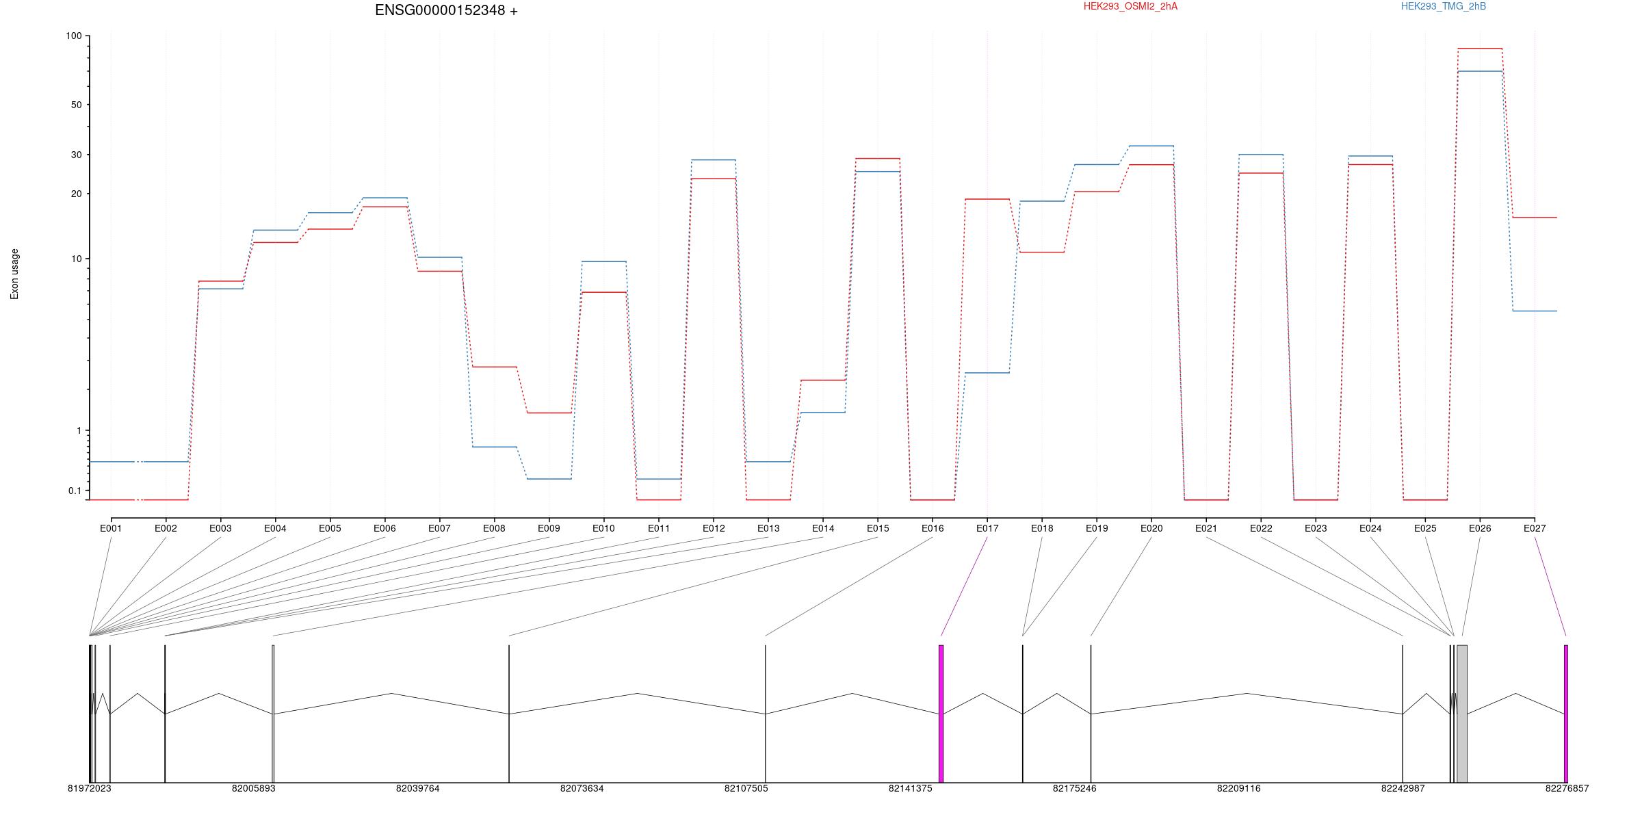Click y-axis tick label 100
The image size is (1642, 821).
[x=74, y=36]
